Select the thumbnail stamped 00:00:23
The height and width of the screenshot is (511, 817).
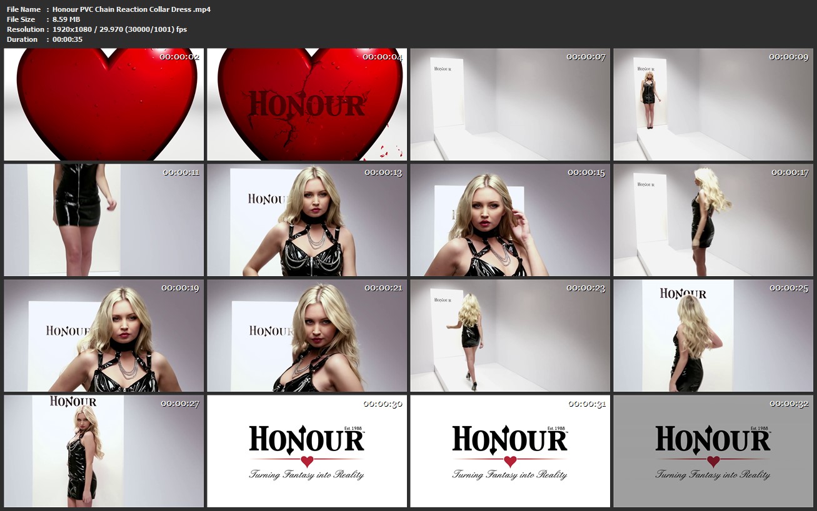pos(510,335)
